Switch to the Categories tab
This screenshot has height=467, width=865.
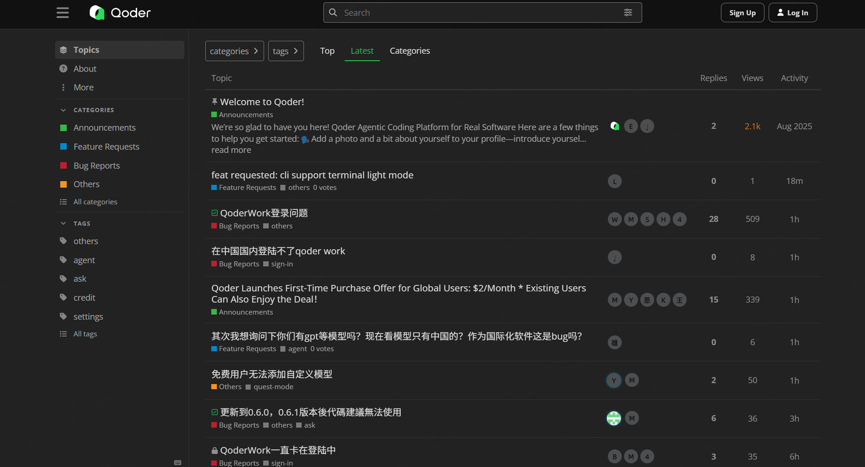(410, 51)
